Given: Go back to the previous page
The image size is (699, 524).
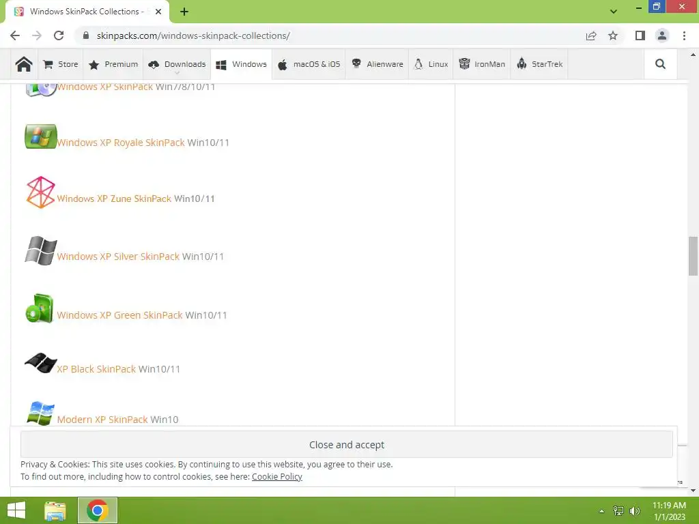Looking at the screenshot, I should [15, 35].
